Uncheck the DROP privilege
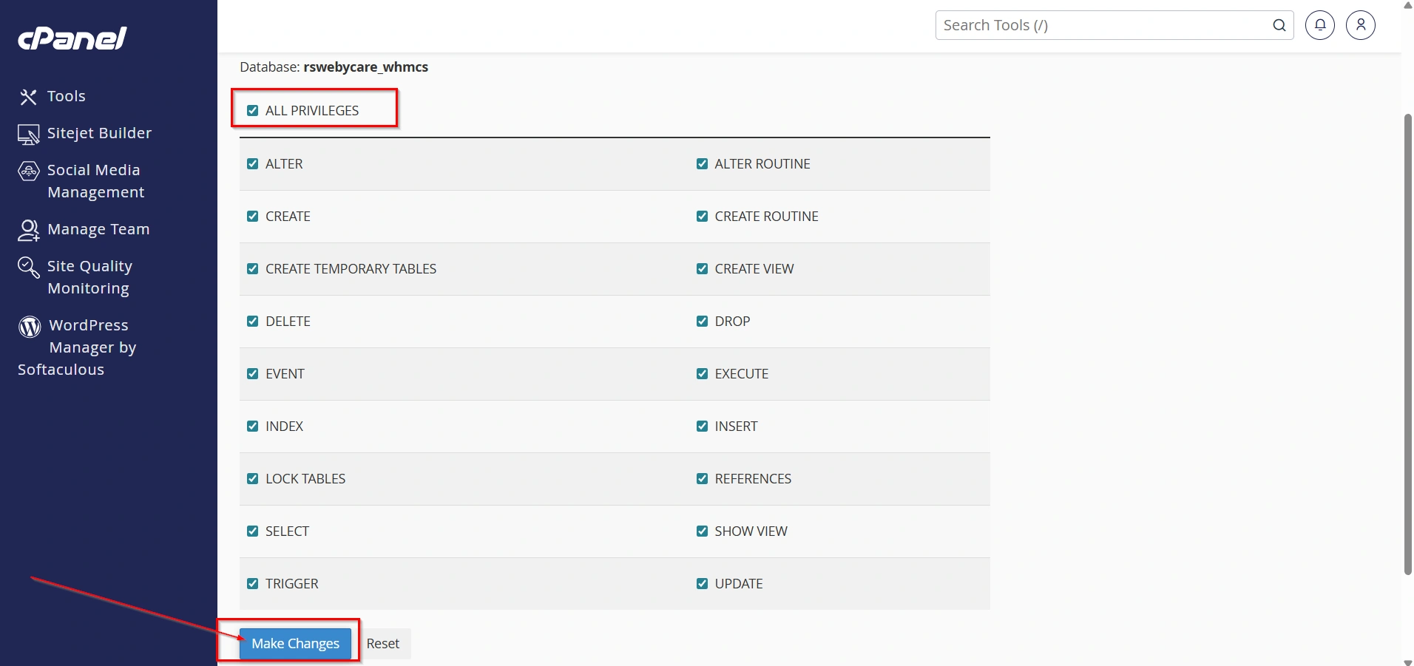Image resolution: width=1414 pixels, height=666 pixels. point(702,322)
